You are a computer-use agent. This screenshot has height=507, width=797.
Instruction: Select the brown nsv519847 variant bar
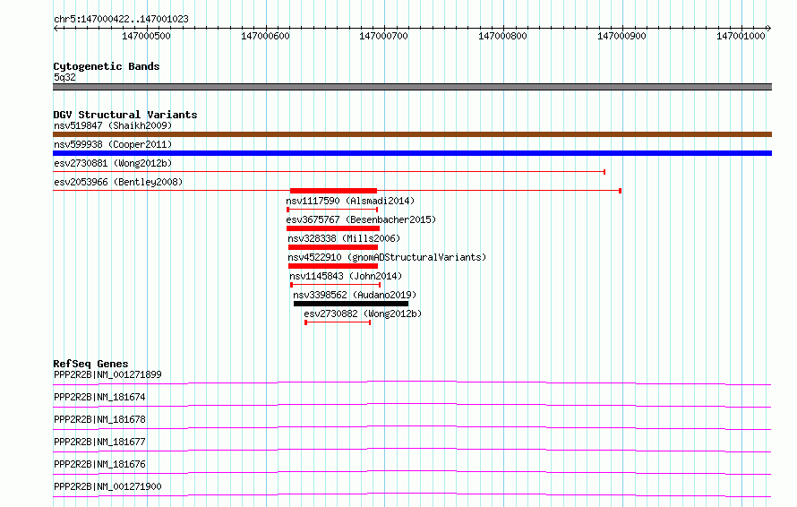(412, 134)
